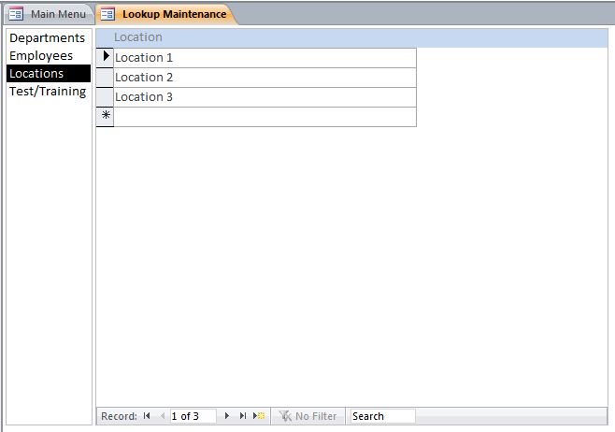Select the Lookup Maintenance tab
This screenshot has width=615, height=432.
coord(166,14)
